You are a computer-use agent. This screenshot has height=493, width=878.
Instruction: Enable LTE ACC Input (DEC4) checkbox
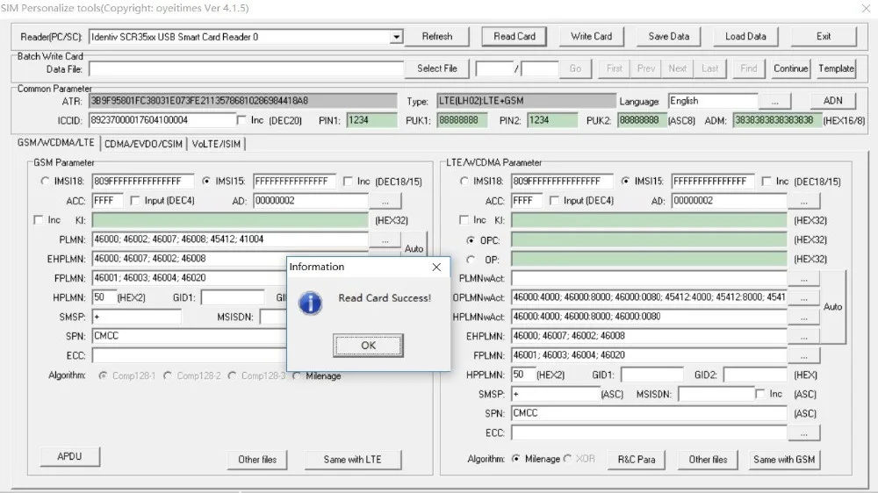tap(554, 200)
